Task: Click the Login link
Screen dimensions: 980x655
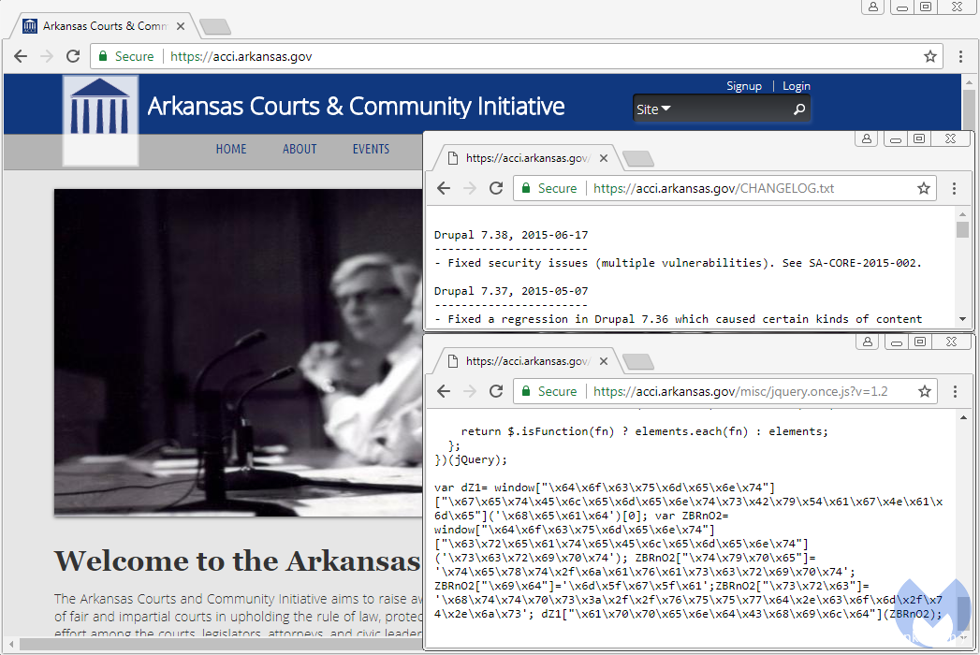Action: coord(797,86)
